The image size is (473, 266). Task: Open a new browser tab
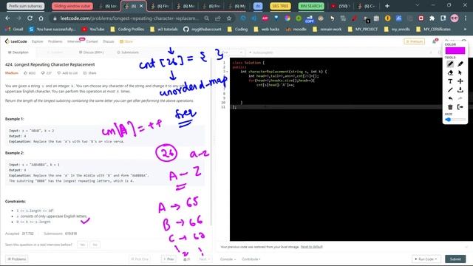tap(387, 6)
